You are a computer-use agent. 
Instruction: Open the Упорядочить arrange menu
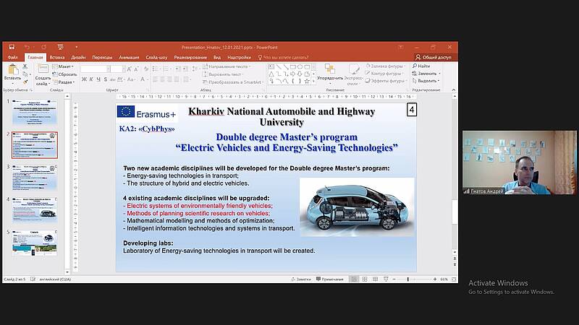(x=330, y=74)
